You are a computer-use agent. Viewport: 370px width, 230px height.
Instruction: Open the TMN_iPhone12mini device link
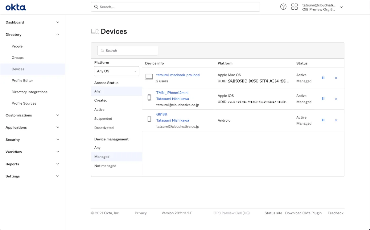tap(172, 93)
